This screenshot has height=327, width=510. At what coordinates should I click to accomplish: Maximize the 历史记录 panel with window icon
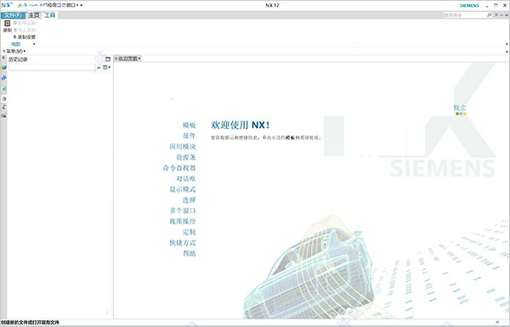tap(108, 59)
